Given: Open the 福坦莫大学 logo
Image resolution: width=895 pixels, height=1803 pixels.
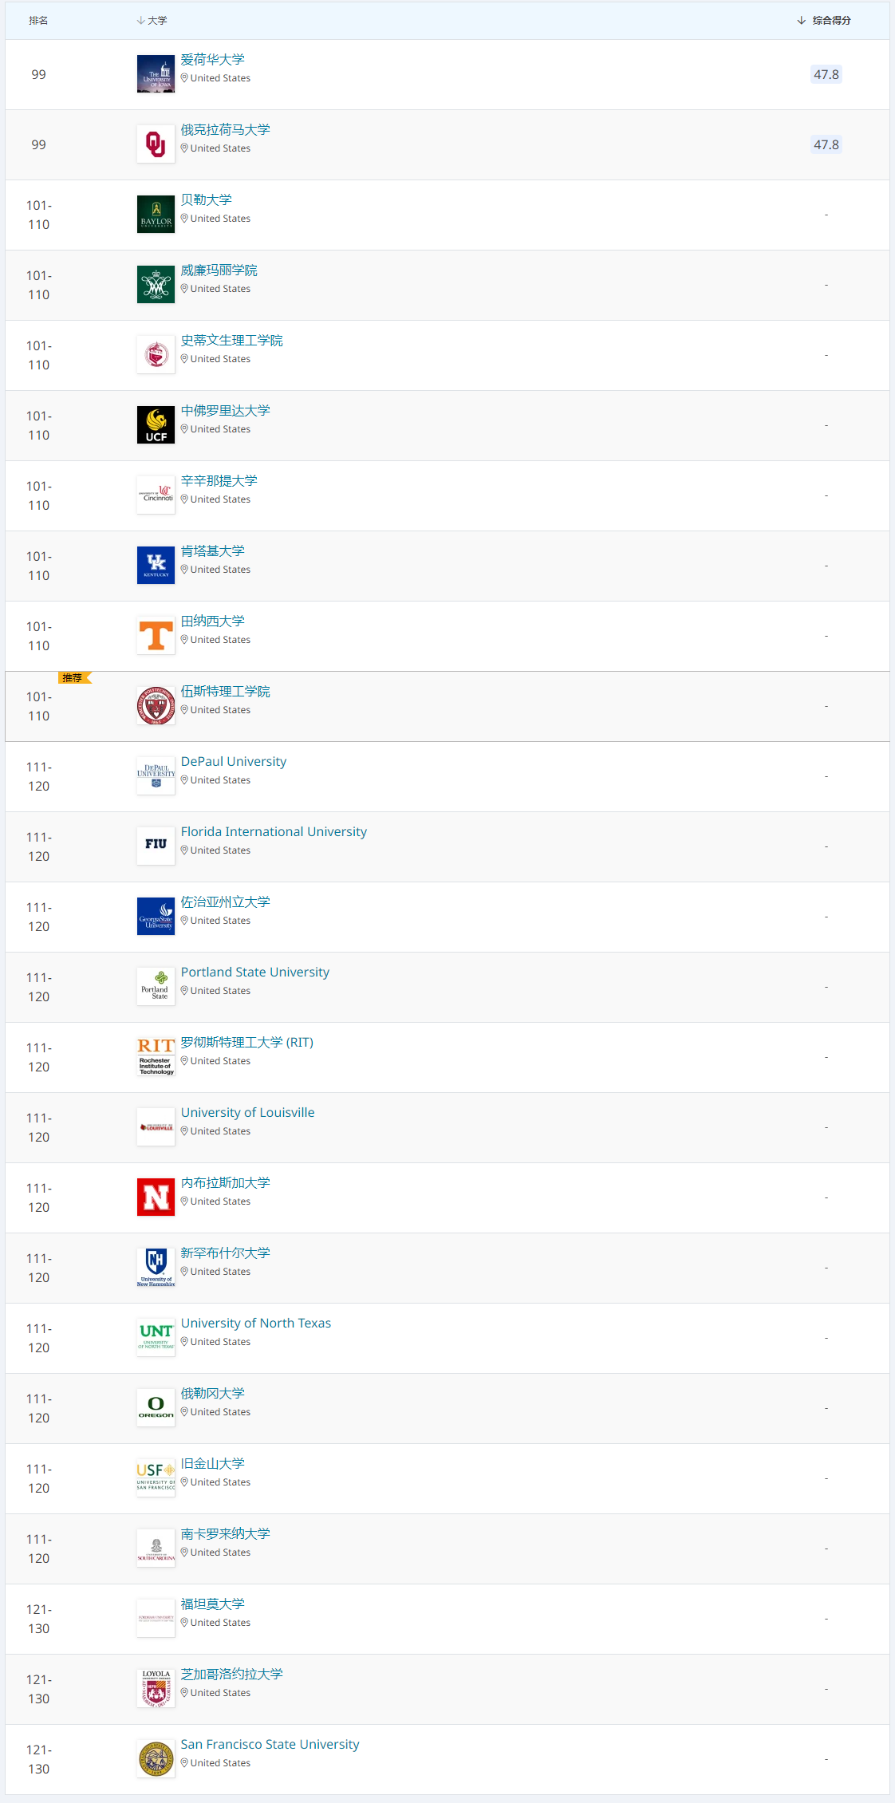Looking at the screenshot, I should [x=156, y=1619].
